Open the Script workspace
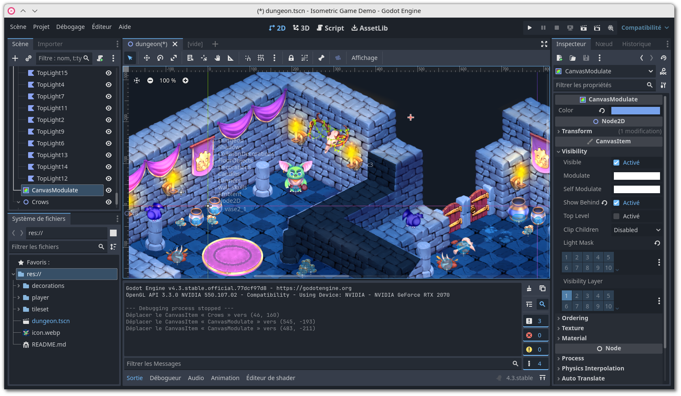The image size is (681, 396). click(330, 28)
